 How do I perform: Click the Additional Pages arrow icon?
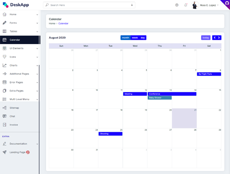(x=5, y=74)
